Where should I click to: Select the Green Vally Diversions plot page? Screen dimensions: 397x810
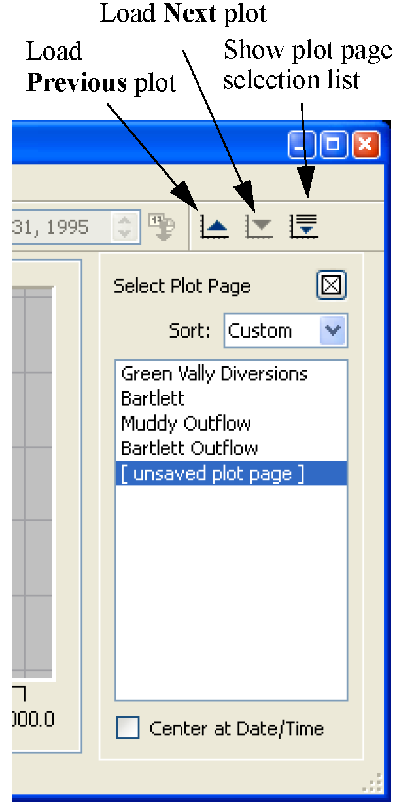(x=214, y=374)
